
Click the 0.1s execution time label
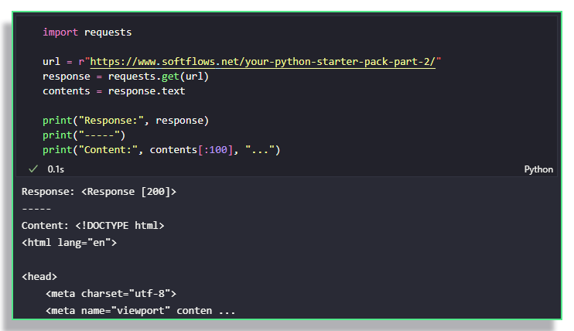tap(56, 169)
